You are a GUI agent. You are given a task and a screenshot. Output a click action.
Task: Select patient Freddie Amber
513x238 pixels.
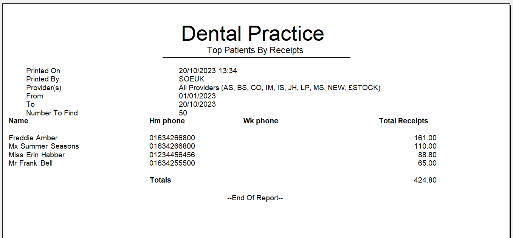pos(33,138)
